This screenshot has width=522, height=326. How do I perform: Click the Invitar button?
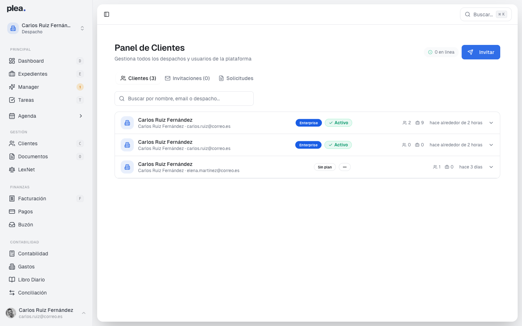[x=481, y=52]
